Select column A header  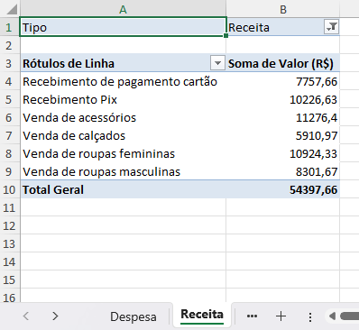pyautogui.click(x=123, y=9)
